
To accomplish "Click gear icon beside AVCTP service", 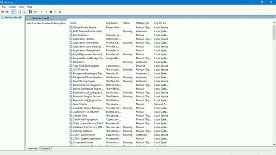I will (71, 70).
